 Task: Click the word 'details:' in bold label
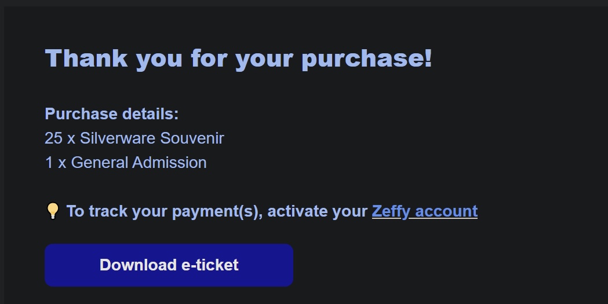pyautogui.click(x=150, y=114)
